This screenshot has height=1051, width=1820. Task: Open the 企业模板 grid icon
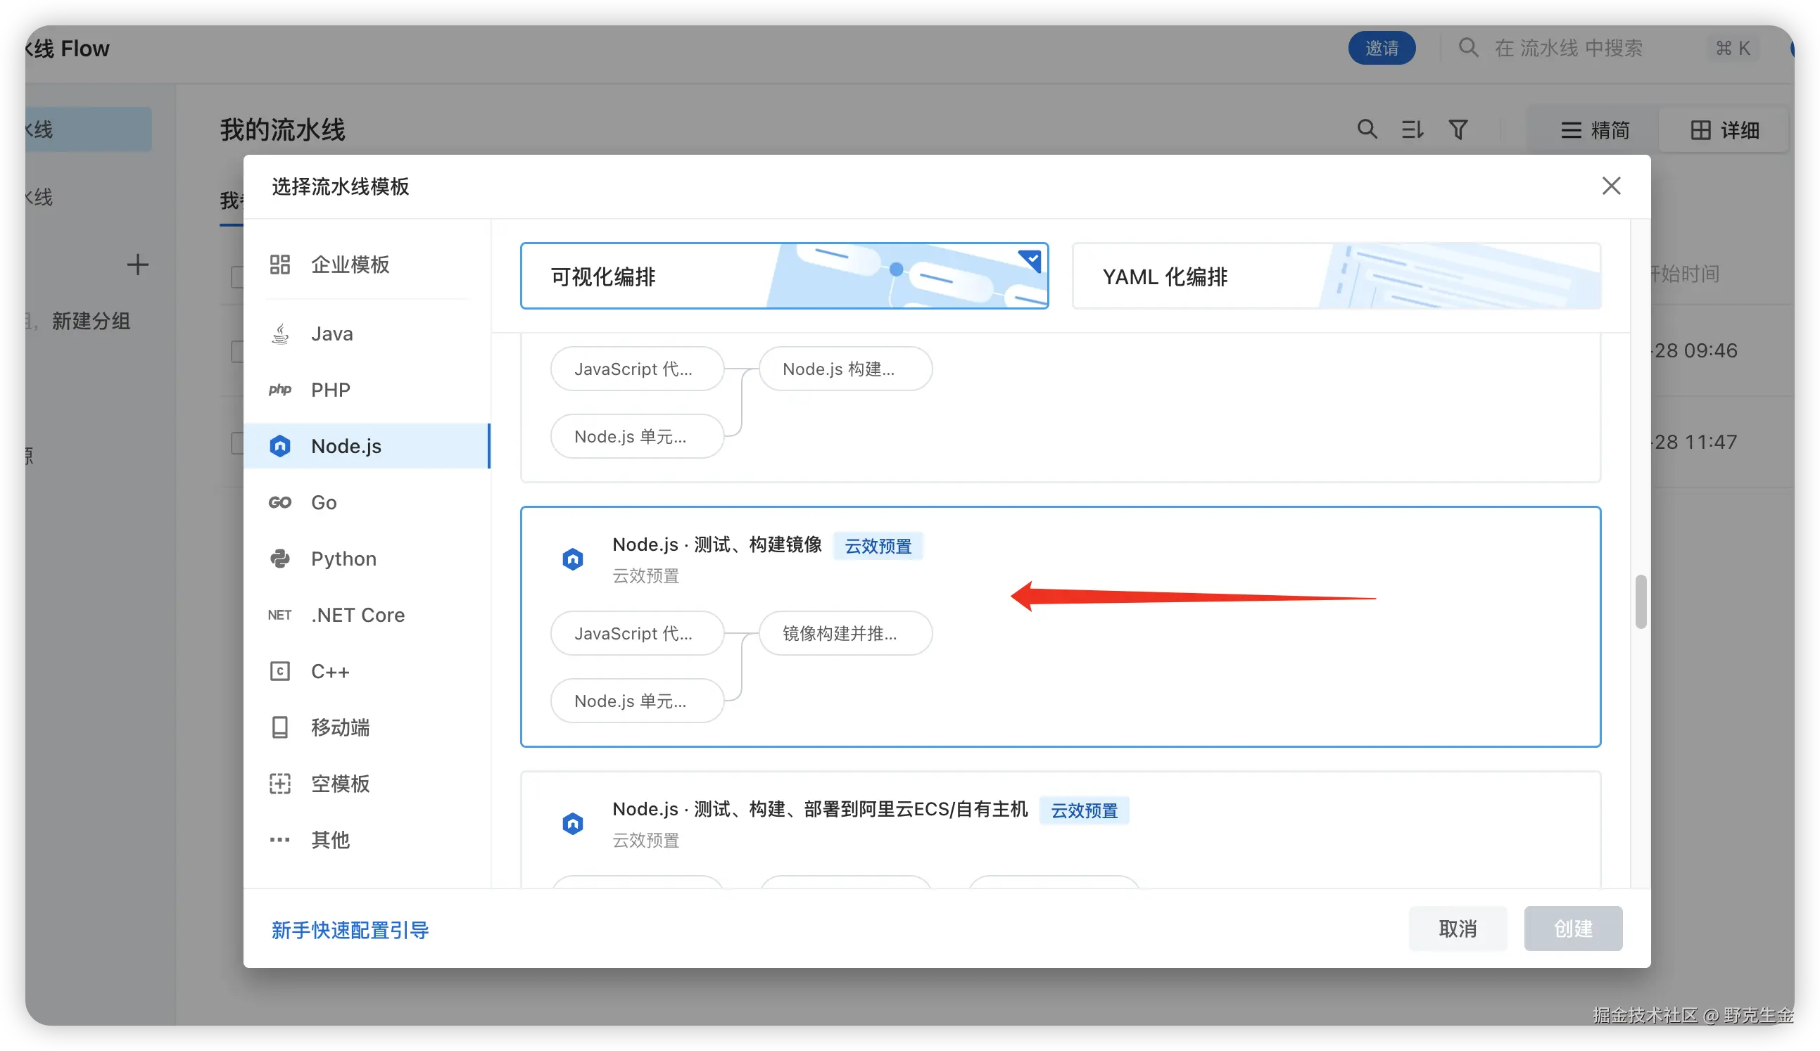coord(280,265)
